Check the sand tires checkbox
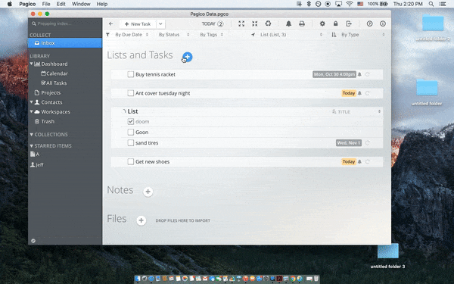454x284 pixels. click(x=131, y=143)
